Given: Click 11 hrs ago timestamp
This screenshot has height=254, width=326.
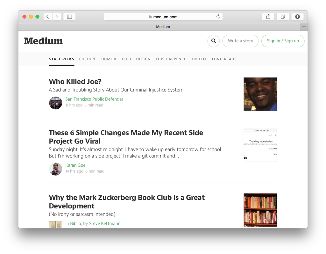Looking at the screenshot, I should click(74, 105).
